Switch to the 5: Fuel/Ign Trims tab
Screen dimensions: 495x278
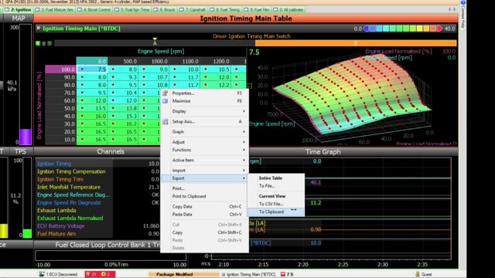(132, 10)
